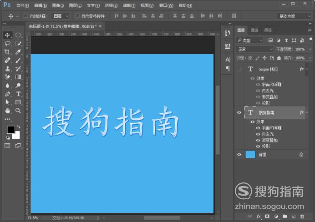The width and height of the screenshot is (315, 222).
Task: Switch to the 路径 tab
Action: tap(268, 30)
